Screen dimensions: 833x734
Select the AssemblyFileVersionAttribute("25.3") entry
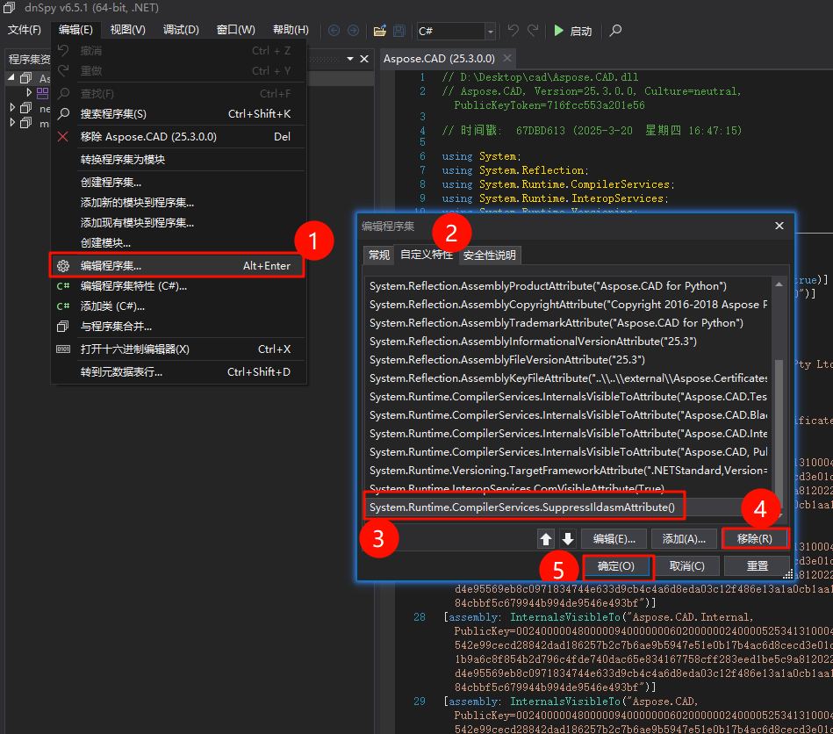[567, 360]
